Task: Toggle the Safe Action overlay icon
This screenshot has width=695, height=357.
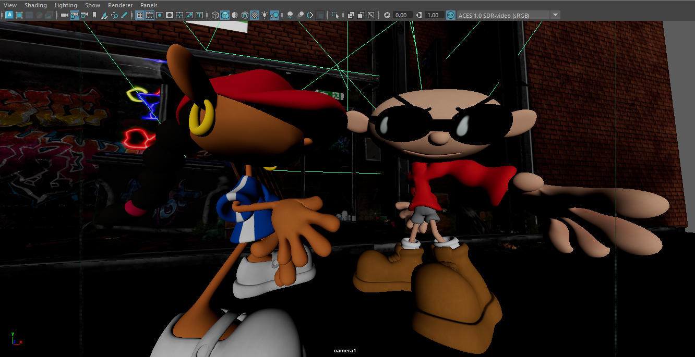Action: 189,15
